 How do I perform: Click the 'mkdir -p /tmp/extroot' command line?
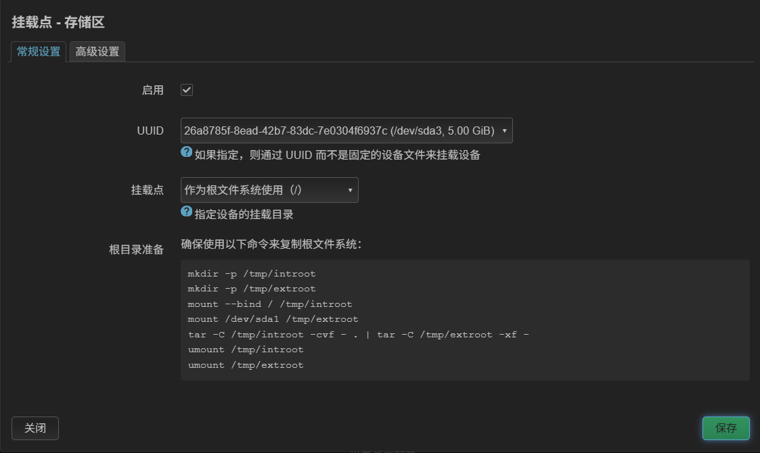pyautogui.click(x=252, y=289)
